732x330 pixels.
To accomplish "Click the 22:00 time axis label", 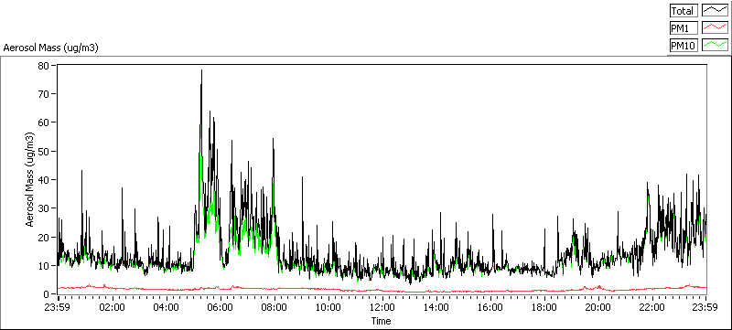I will [x=652, y=307].
